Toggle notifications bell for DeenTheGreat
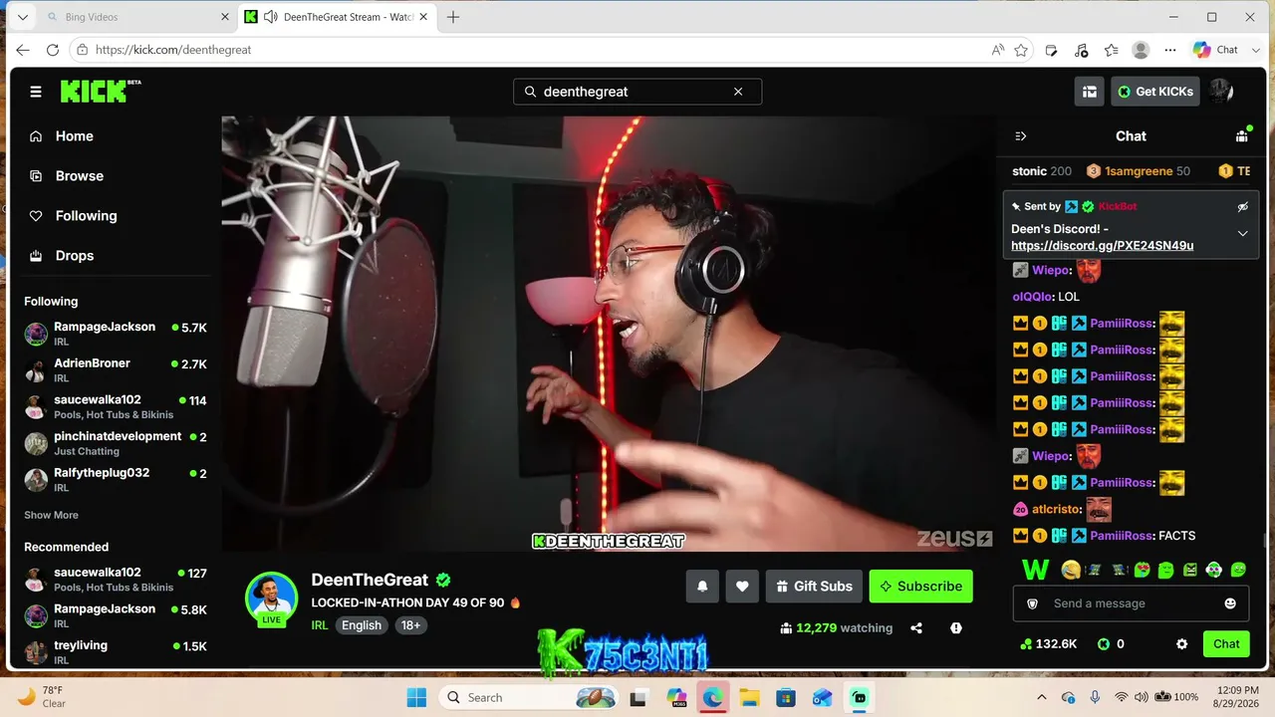This screenshot has height=717, width=1275. 702,587
